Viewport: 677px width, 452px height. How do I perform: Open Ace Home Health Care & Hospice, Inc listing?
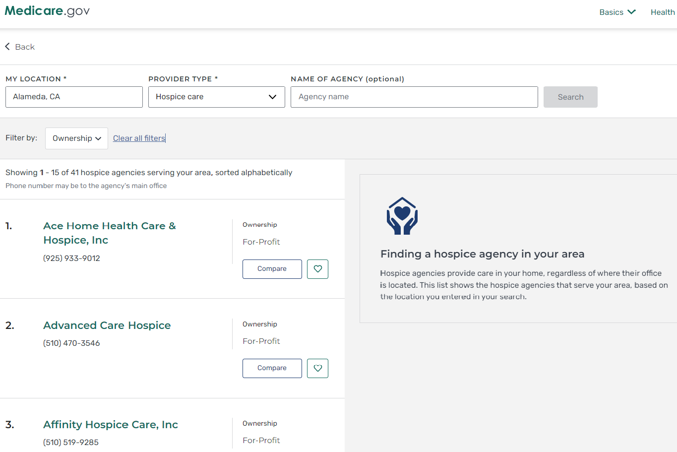click(x=110, y=233)
